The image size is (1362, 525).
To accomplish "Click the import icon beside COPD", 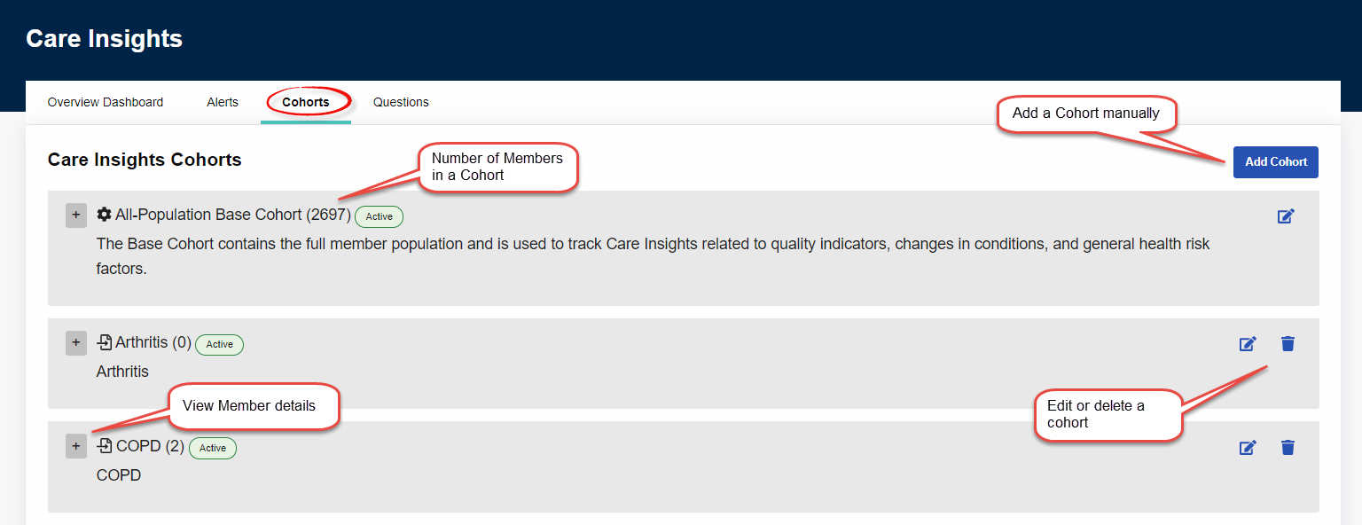I will 105,446.
